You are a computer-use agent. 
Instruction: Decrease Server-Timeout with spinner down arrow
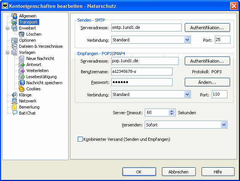click(171, 114)
